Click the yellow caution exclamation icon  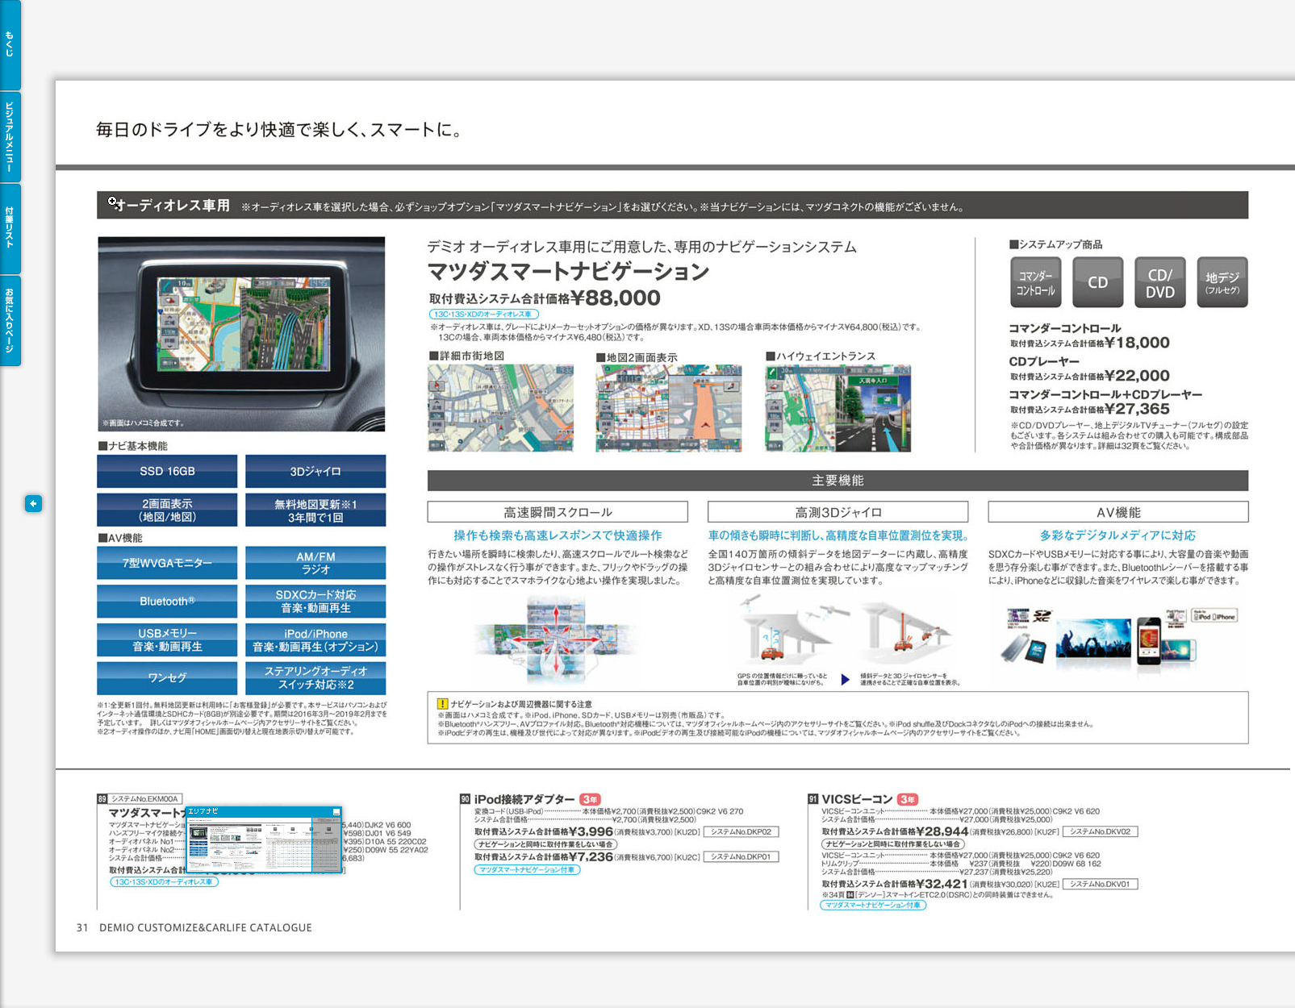pyautogui.click(x=442, y=704)
